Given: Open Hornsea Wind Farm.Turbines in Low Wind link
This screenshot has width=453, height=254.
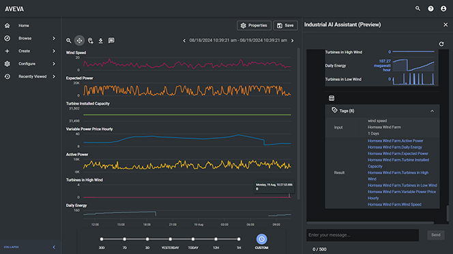Looking at the screenshot, I should (402, 185).
